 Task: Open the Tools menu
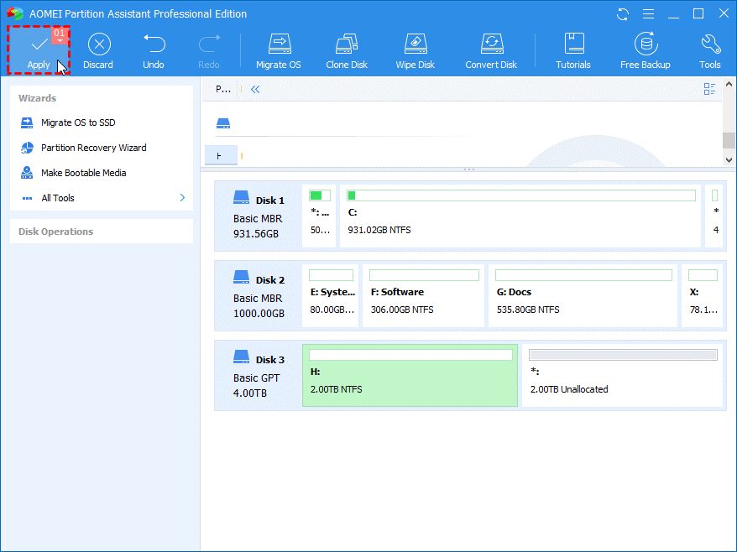[710, 50]
